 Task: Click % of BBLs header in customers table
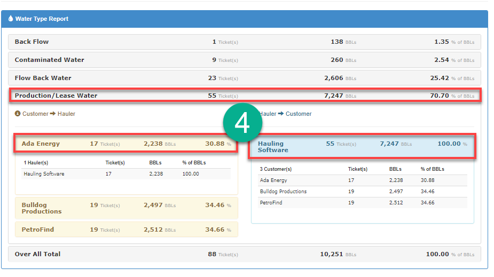(x=432, y=169)
